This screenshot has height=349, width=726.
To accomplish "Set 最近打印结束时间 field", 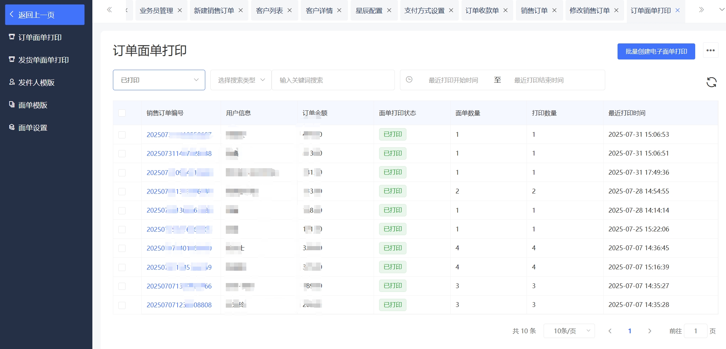I will pos(539,80).
